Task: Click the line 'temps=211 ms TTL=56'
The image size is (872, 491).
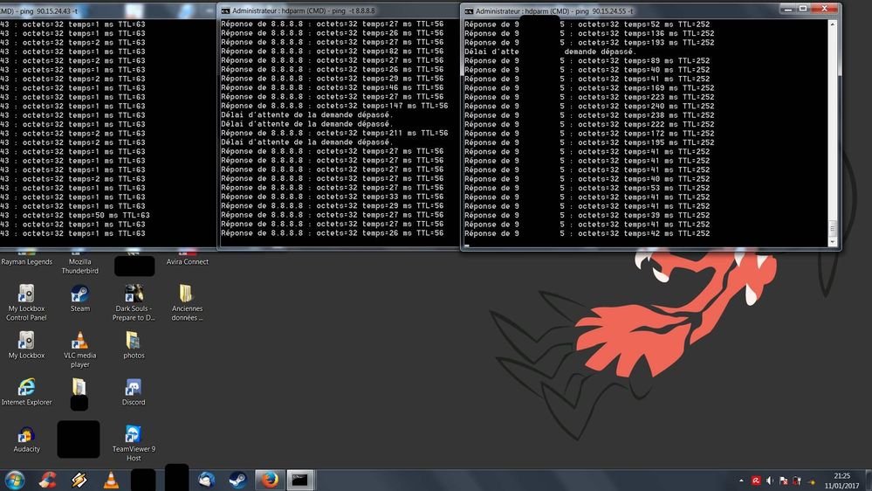Action: pyautogui.click(x=334, y=133)
